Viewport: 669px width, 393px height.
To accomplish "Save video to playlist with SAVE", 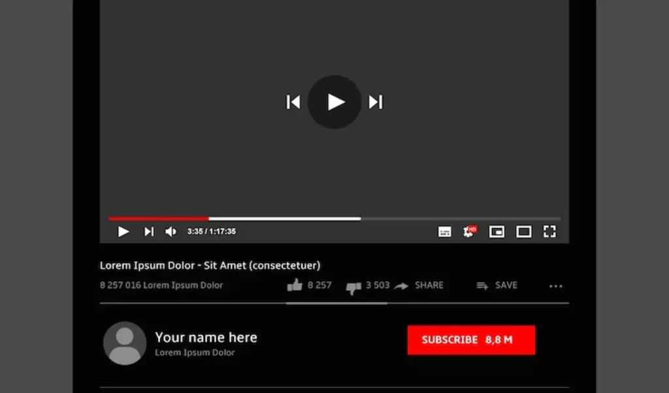I will 497,285.
